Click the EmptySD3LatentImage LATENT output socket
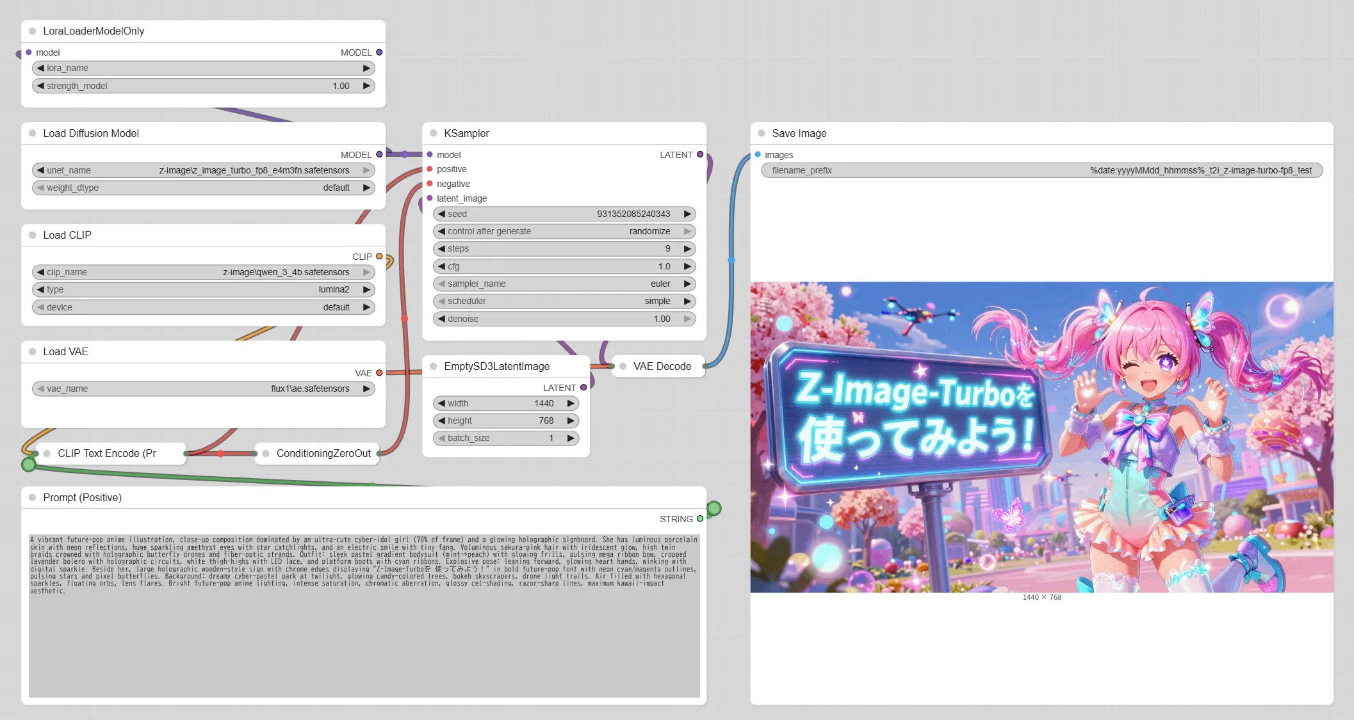This screenshot has width=1354, height=720. click(x=583, y=388)
